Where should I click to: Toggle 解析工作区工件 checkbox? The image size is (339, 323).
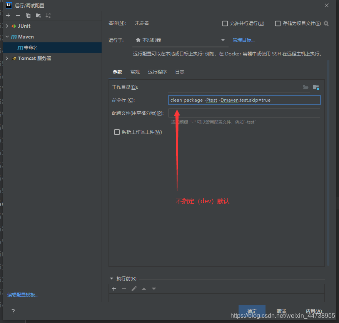[x=117, y=132]
